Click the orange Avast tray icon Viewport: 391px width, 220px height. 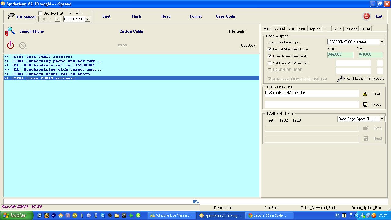point(374,215)
